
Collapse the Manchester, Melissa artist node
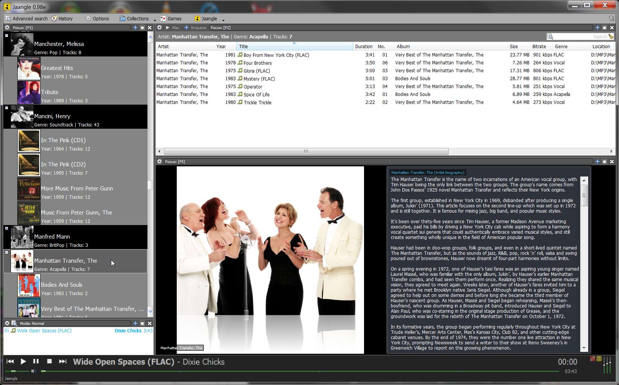click(6, 35)
